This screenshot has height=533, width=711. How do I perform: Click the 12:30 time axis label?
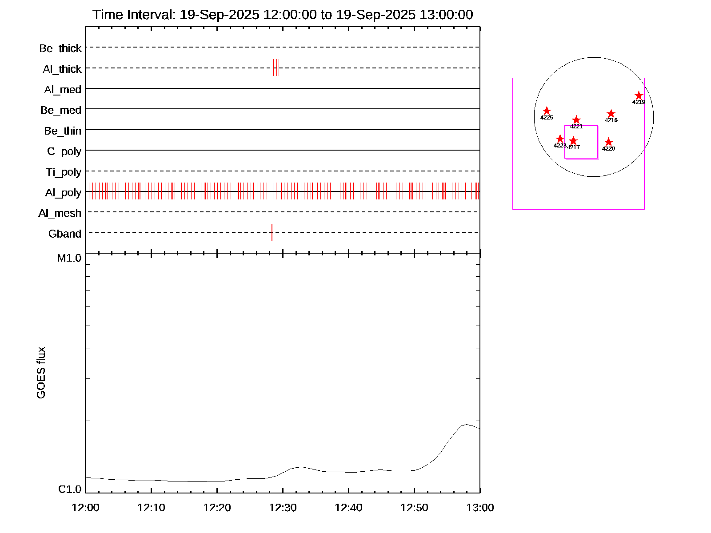(x=283, y=508)
